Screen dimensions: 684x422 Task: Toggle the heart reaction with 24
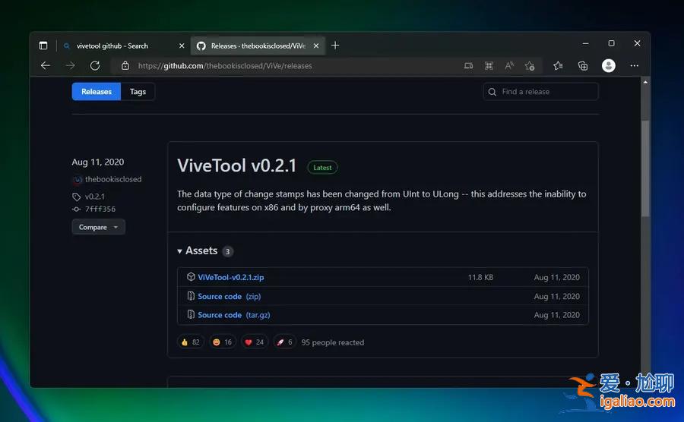tap(254, 342)
